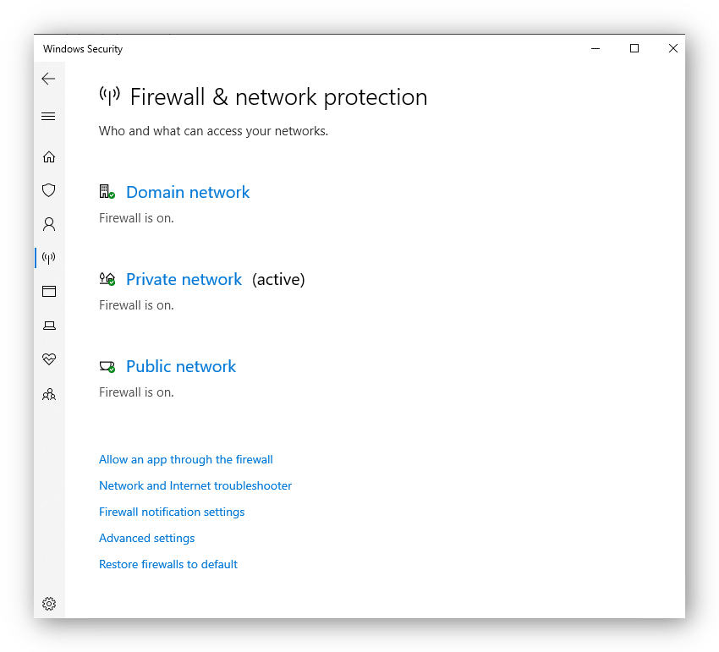Click the Home icon in the sidebar
The height and width of the screenshot is (652, 719).
(x=48, y=156)
